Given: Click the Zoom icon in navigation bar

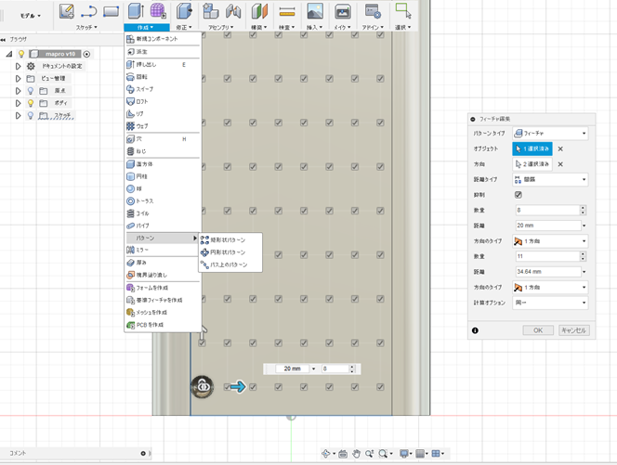Looking at the screenshot, I should point(369,454).
